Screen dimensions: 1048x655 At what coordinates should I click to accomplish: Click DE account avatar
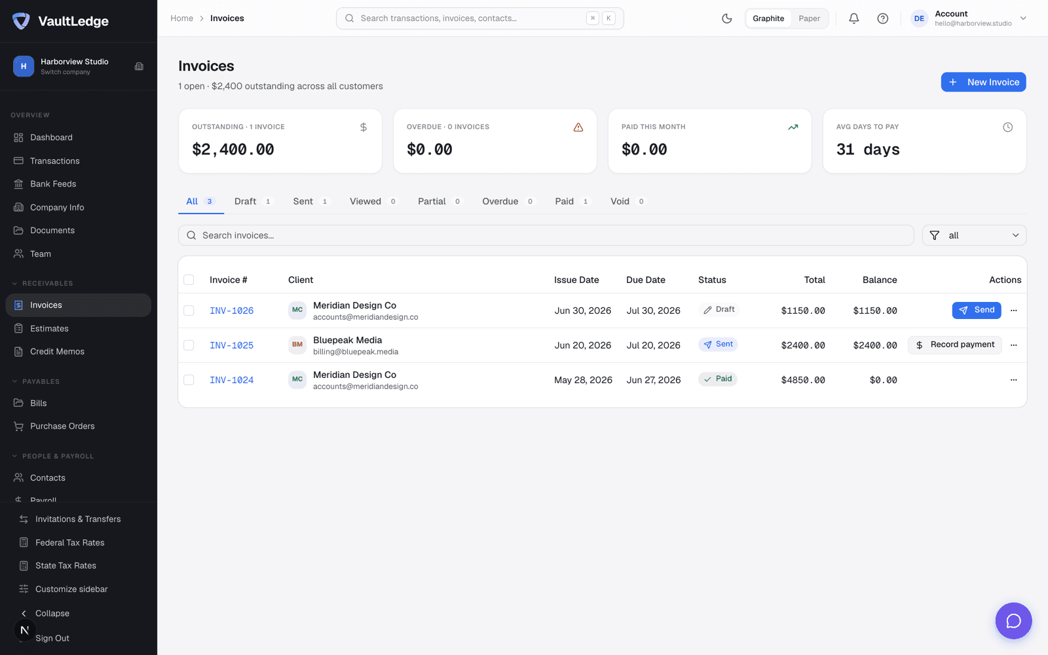click(x=919, y=18)
